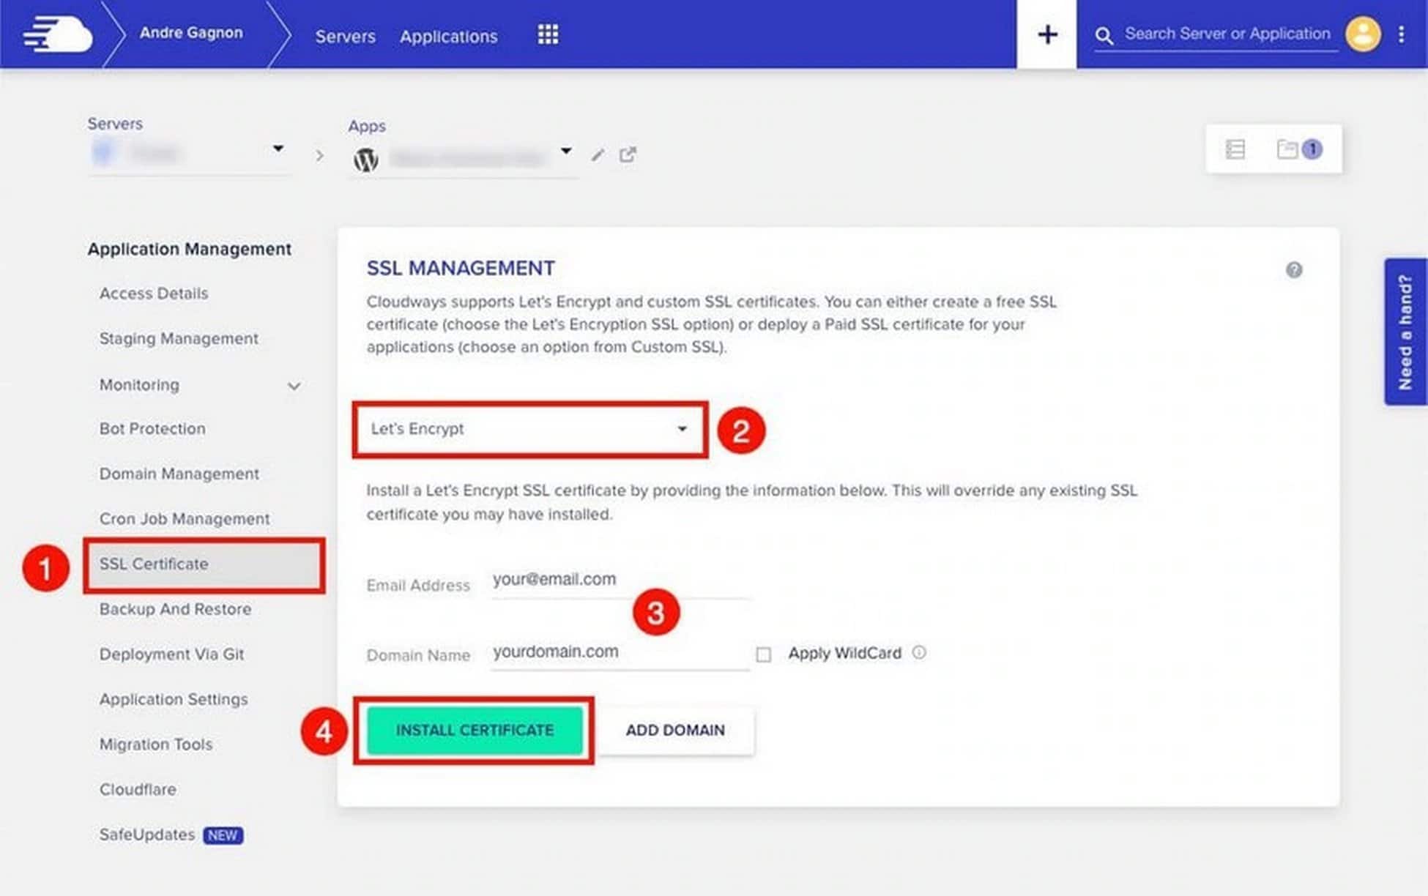Open the user profile avatar icon
The image size is (1428, 896).
tap(1364, 34)
